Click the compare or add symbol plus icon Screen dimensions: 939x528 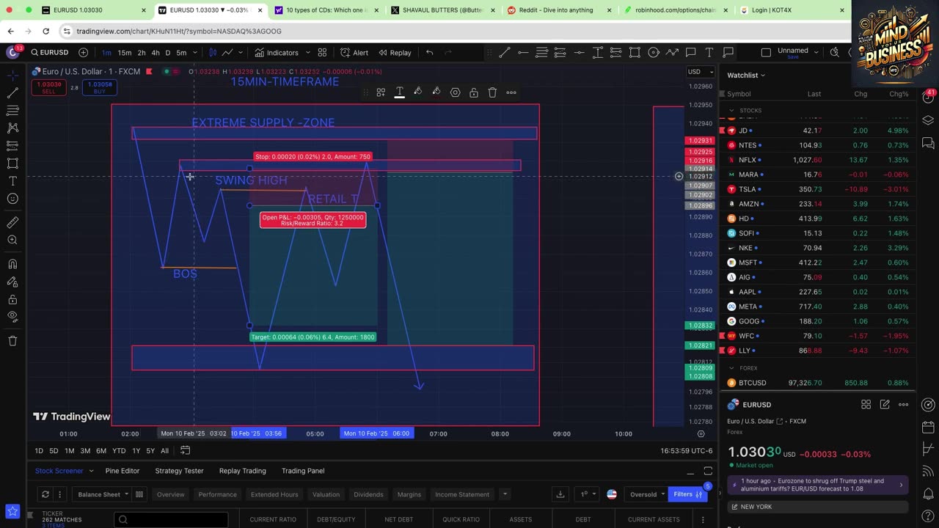[83, 53]
